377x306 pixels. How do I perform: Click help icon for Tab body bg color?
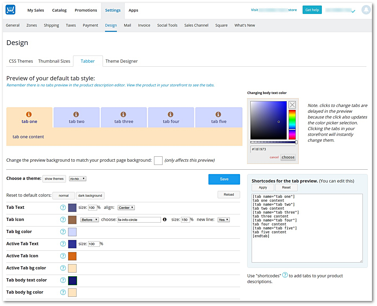[63, 292]
